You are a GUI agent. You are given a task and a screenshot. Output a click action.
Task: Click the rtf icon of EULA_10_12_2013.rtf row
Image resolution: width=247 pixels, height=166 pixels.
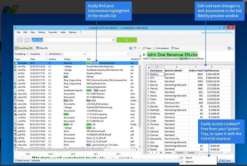tap(16, 138)
